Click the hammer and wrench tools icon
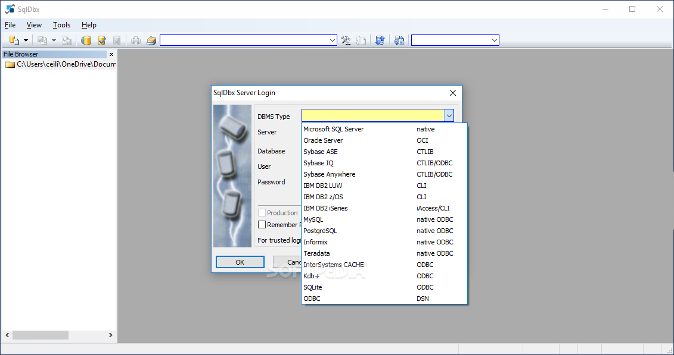This screenshot has width=674, height=355. [346, 40]
